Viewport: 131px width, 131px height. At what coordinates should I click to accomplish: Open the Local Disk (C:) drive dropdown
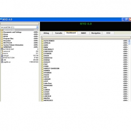click(x=37, y=27)
